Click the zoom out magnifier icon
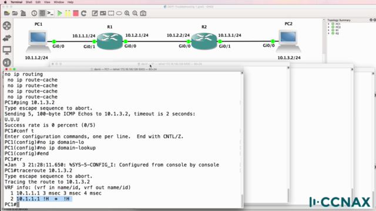The height and width of the screenshot is (211, 376). click(x=135, y=13)
